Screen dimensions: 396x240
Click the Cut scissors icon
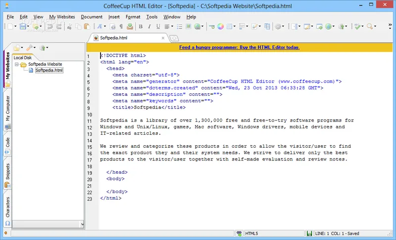(70, 26)
